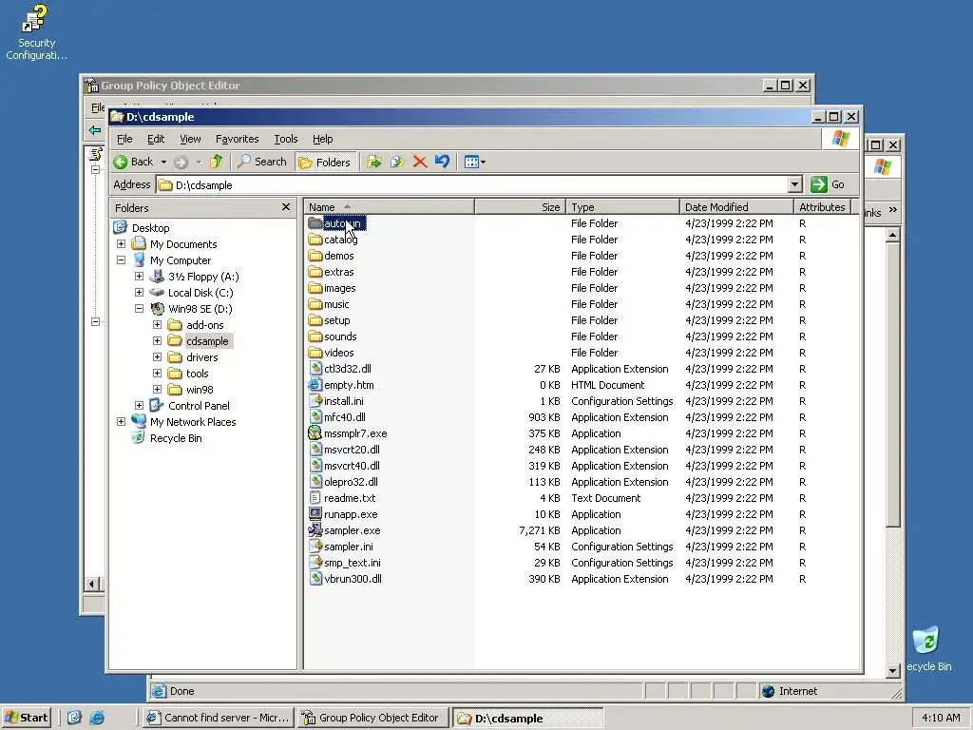Open the Address bar dropdown arrow

(x=795, y=184)
